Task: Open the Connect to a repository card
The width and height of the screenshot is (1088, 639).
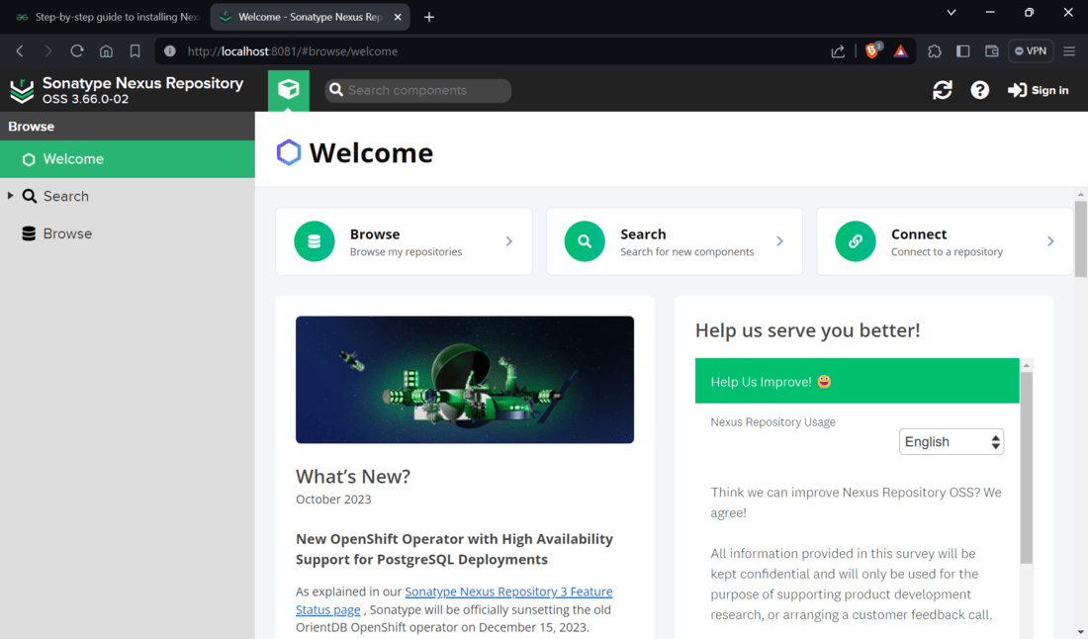Action: click(945, 241)
